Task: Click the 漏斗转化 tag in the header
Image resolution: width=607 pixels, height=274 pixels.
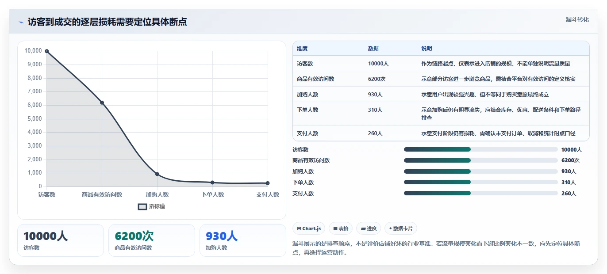Action: coord(577,20)
